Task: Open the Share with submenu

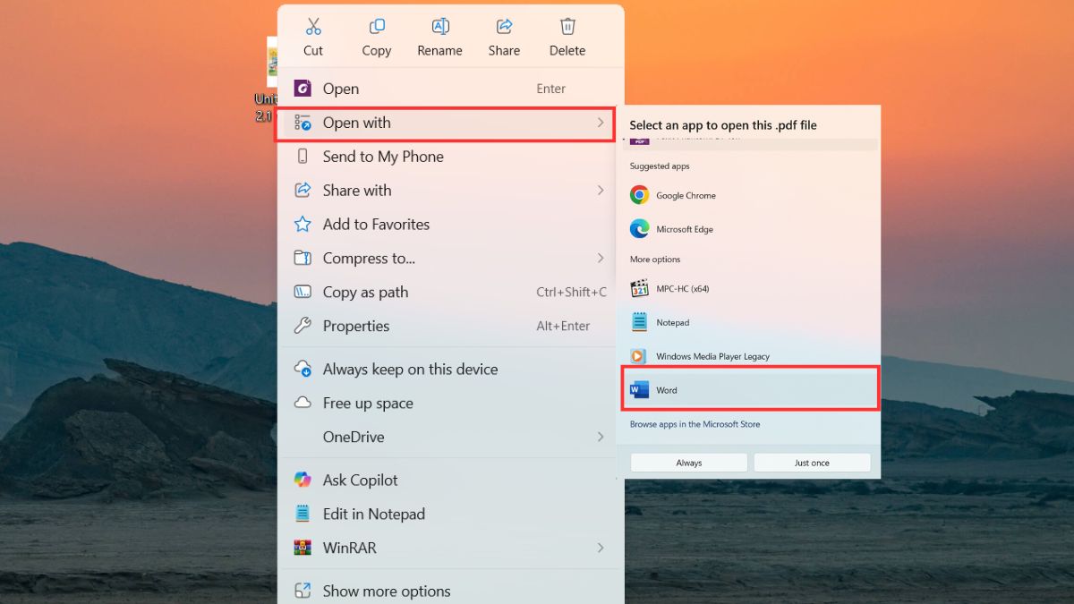Action: (356, 190)
